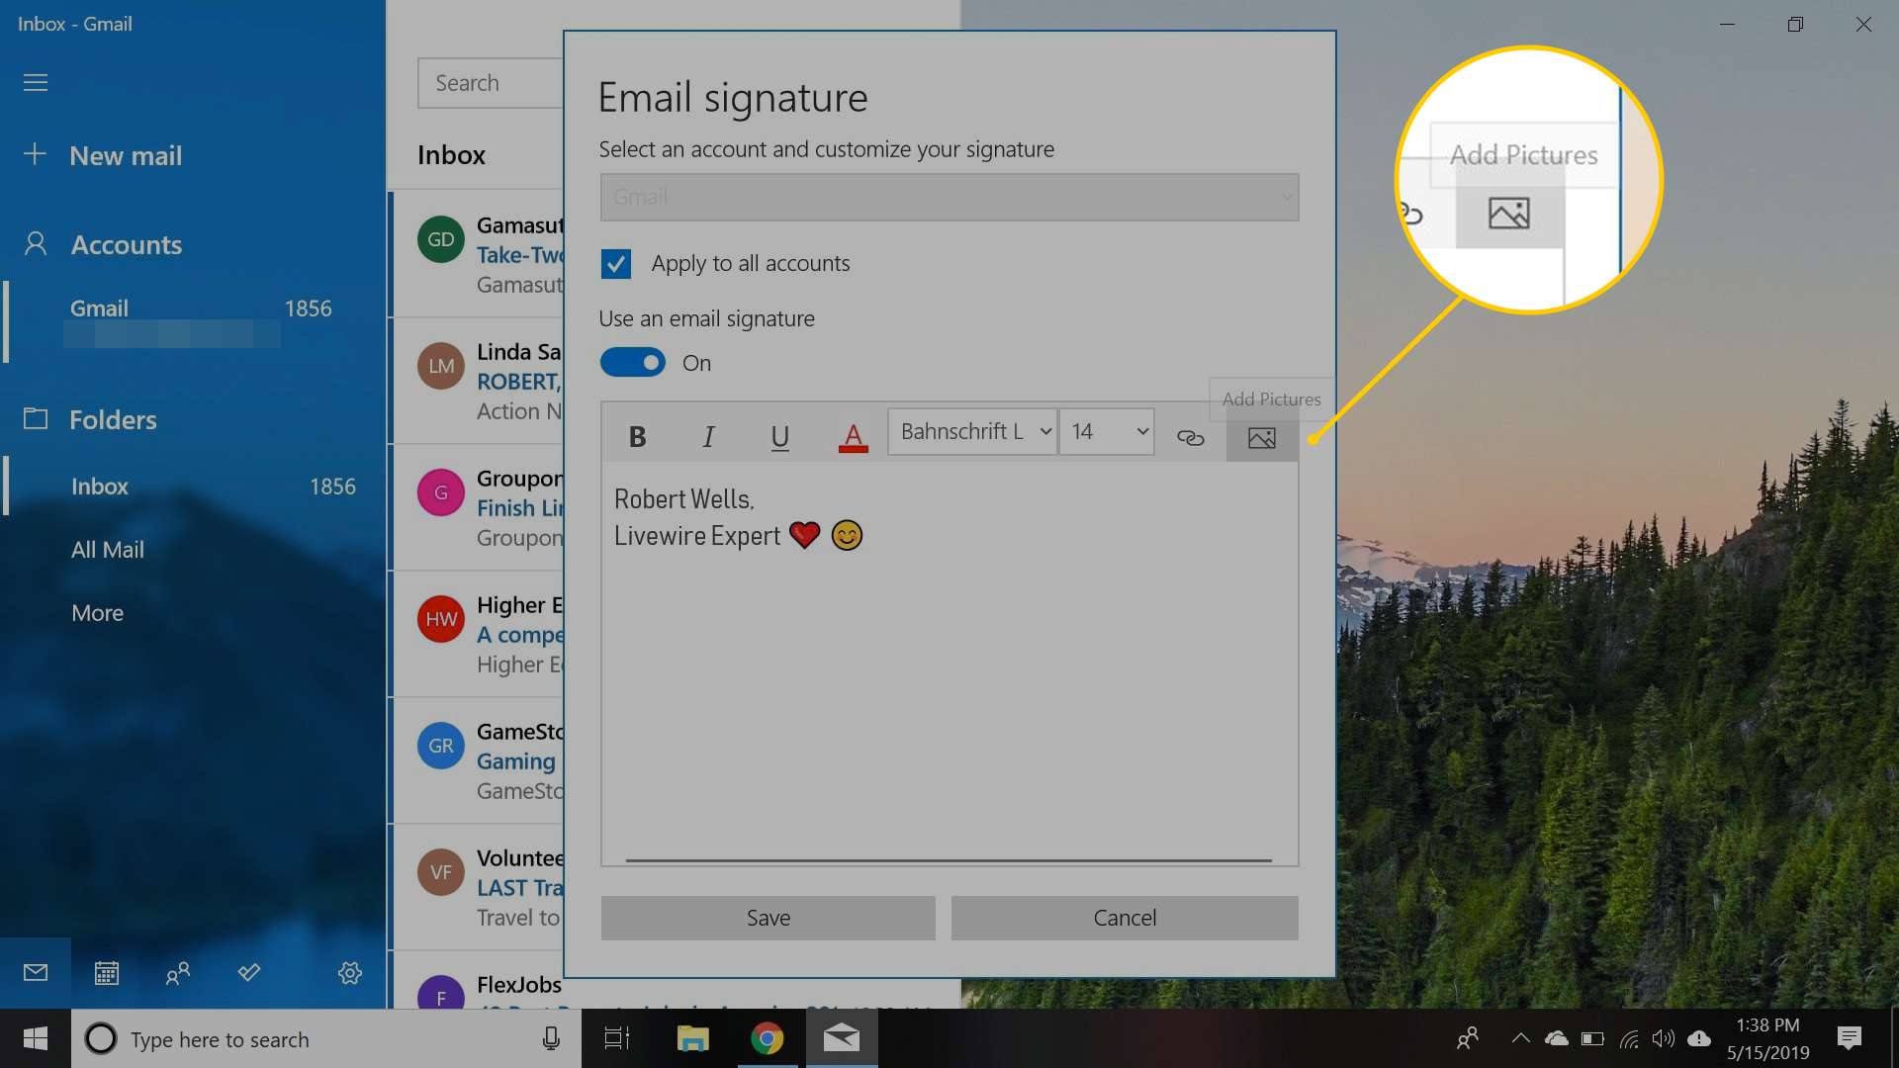
Task: Click the Underline formatting icon
Action: point(778,437)
